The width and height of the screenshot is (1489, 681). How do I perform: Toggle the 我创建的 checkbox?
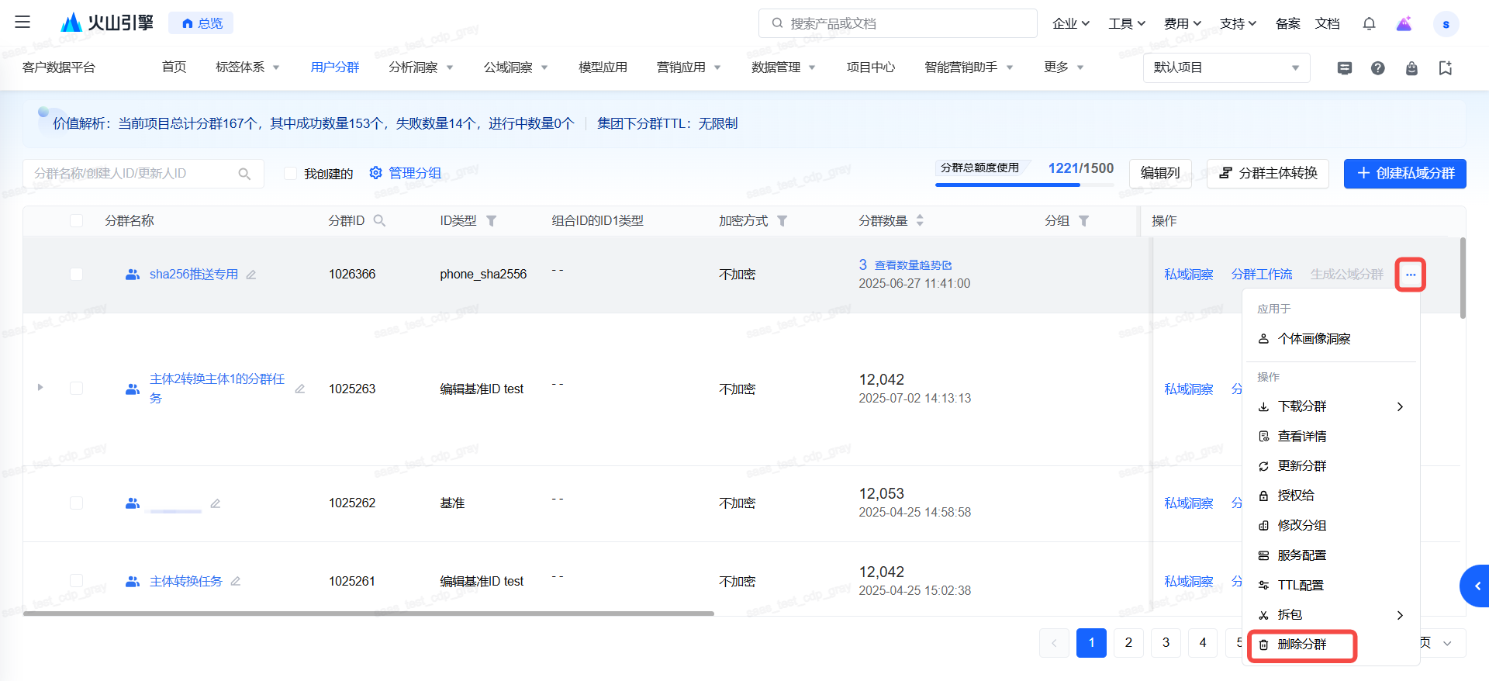(x=291, y=174)
